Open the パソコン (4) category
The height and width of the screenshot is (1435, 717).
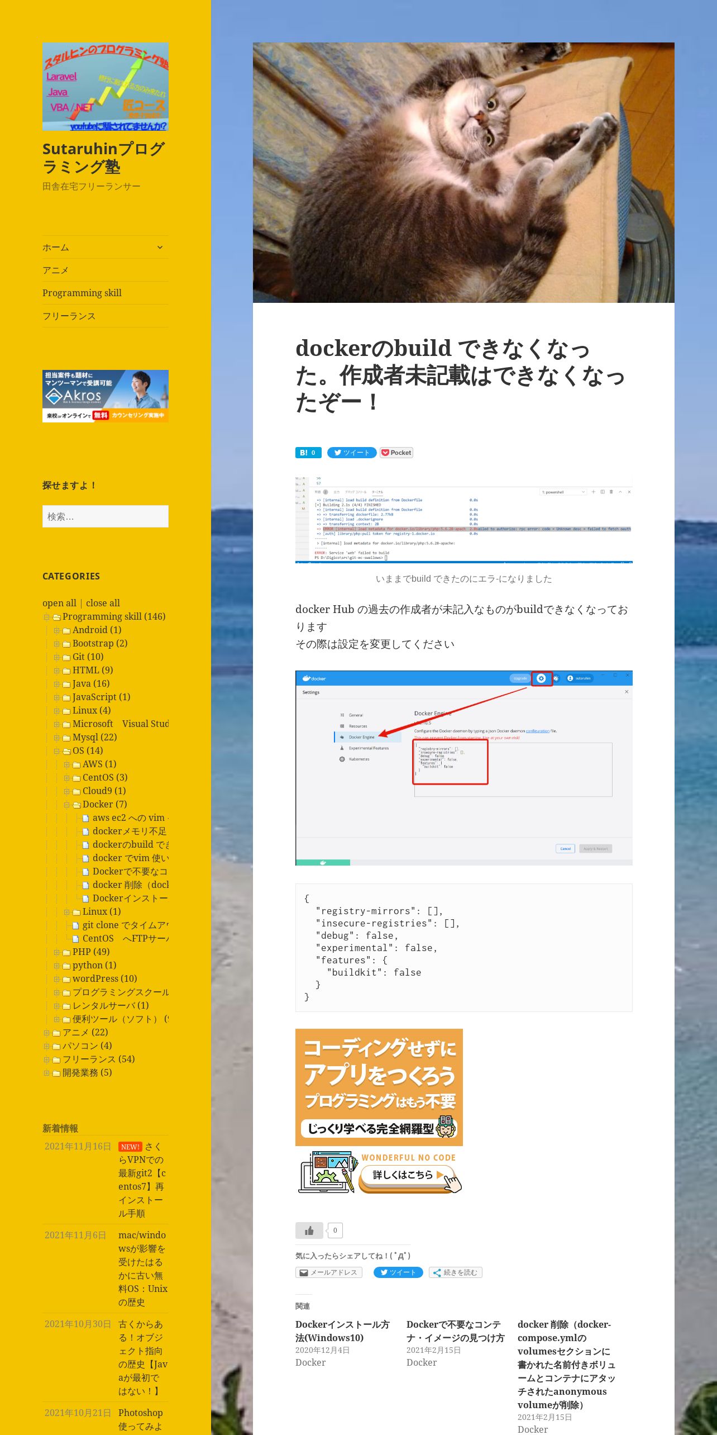(x=87, y=1046)
